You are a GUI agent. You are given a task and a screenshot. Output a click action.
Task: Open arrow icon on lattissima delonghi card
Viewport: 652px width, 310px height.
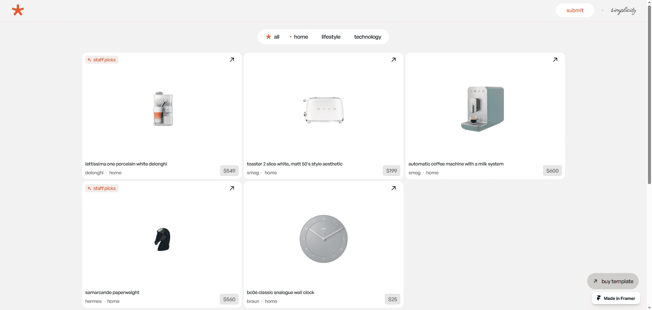coord(232,60)
